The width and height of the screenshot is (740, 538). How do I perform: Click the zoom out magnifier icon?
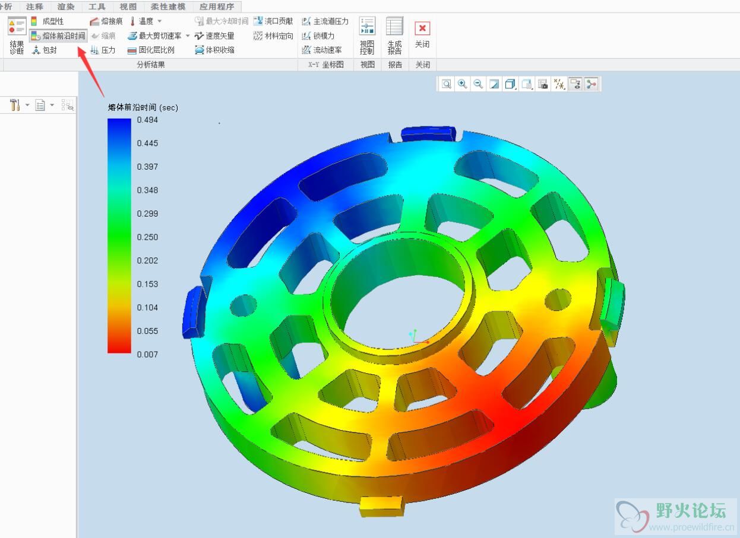coord(478,84)
